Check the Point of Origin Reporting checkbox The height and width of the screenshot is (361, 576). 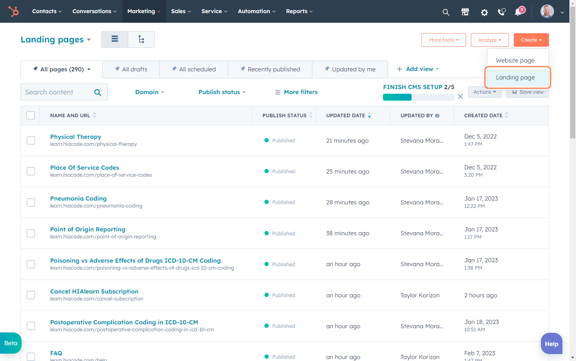pos(31,233)
